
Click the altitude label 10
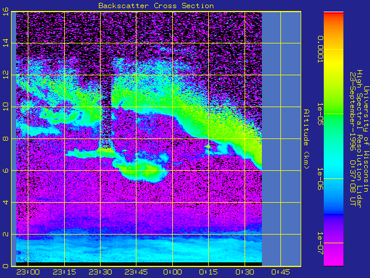pyautogui.click(x=6, y=107)
